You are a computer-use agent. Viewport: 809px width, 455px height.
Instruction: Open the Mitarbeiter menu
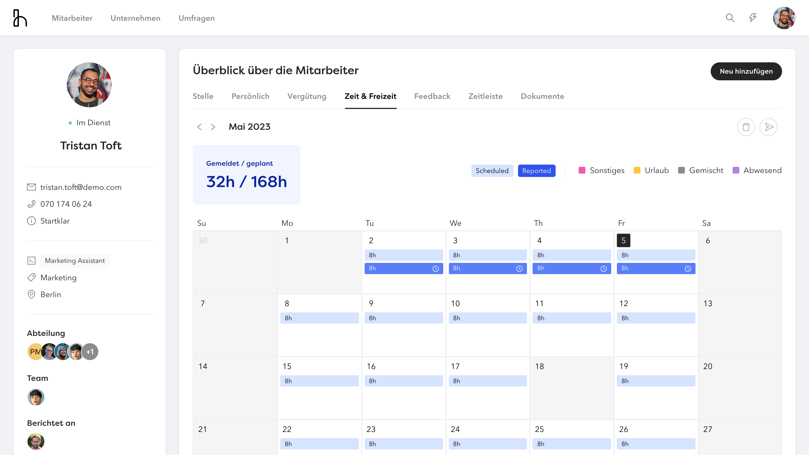[x=72, y=18]
